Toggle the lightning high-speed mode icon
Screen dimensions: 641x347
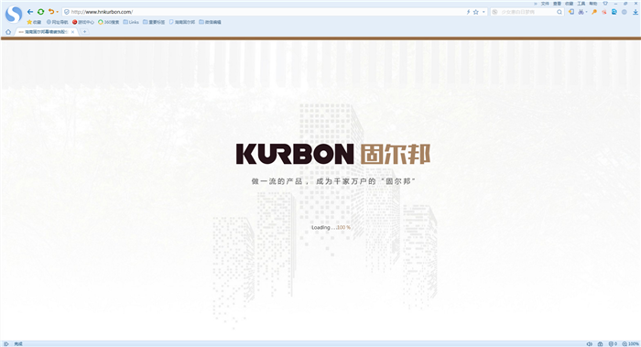469,12
